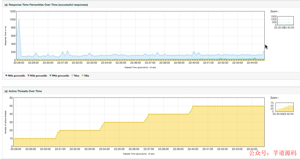Viewport: 300px width, 159px height.
Task: Toggle the Max legend series
Action: 75,76
